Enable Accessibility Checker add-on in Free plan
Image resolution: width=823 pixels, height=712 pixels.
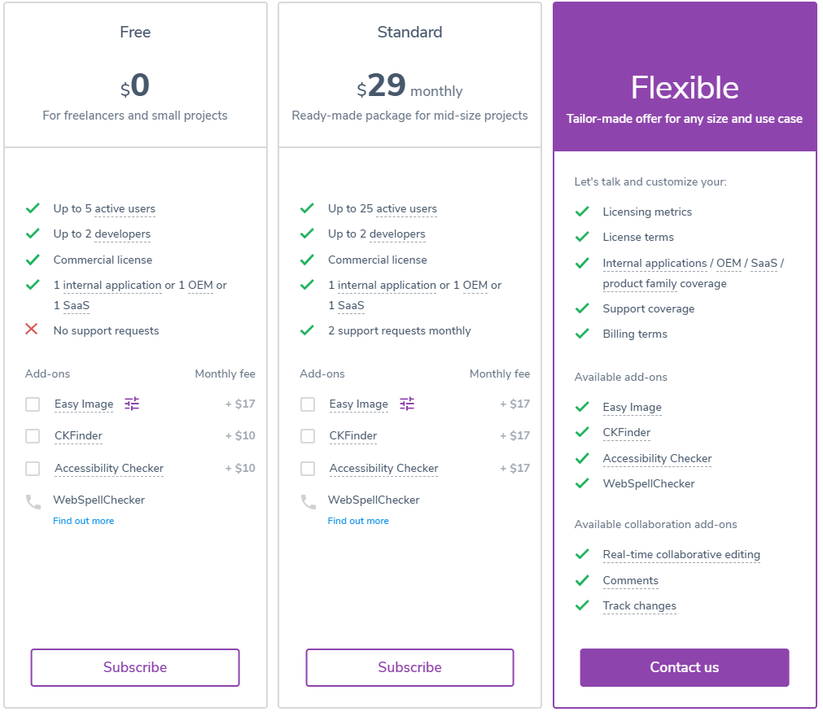pos(33,468)
